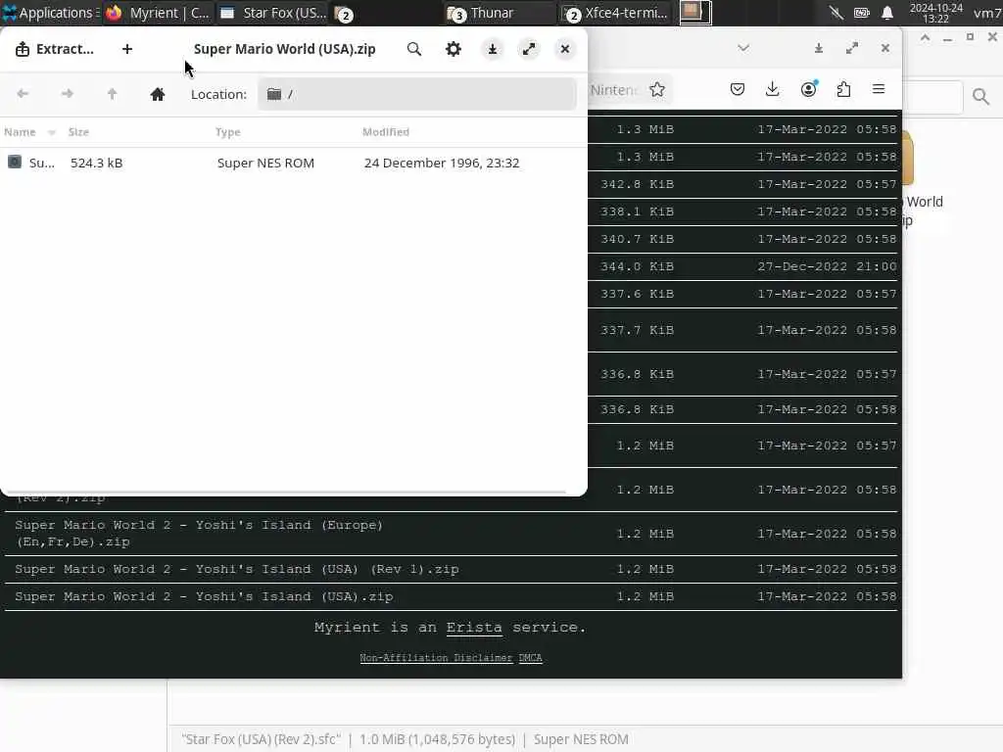Expand the chevron dropdown above the Firefox toolbar

(x=743, y=48)
